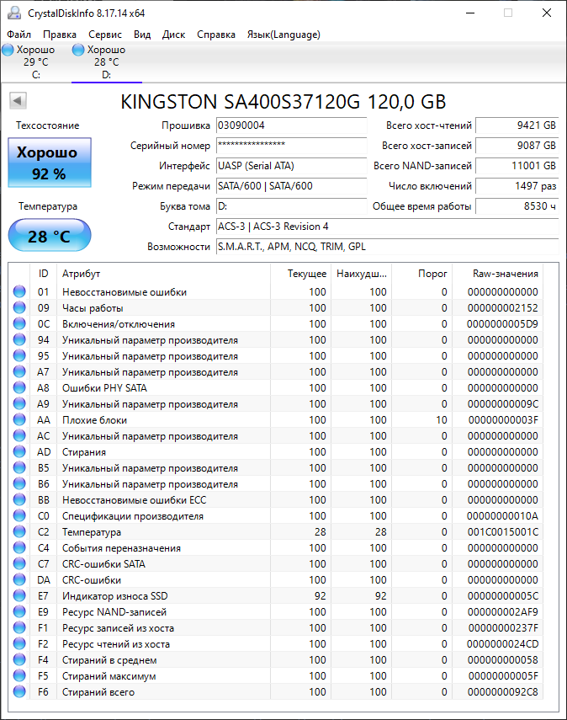
Task: Select drive D: tab at 28 °C
Action: 107,62
